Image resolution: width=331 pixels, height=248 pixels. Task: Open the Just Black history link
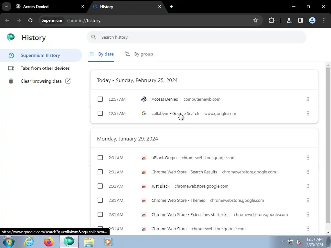coord(160,186)
